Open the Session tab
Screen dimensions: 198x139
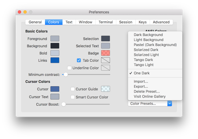(126, 22)
